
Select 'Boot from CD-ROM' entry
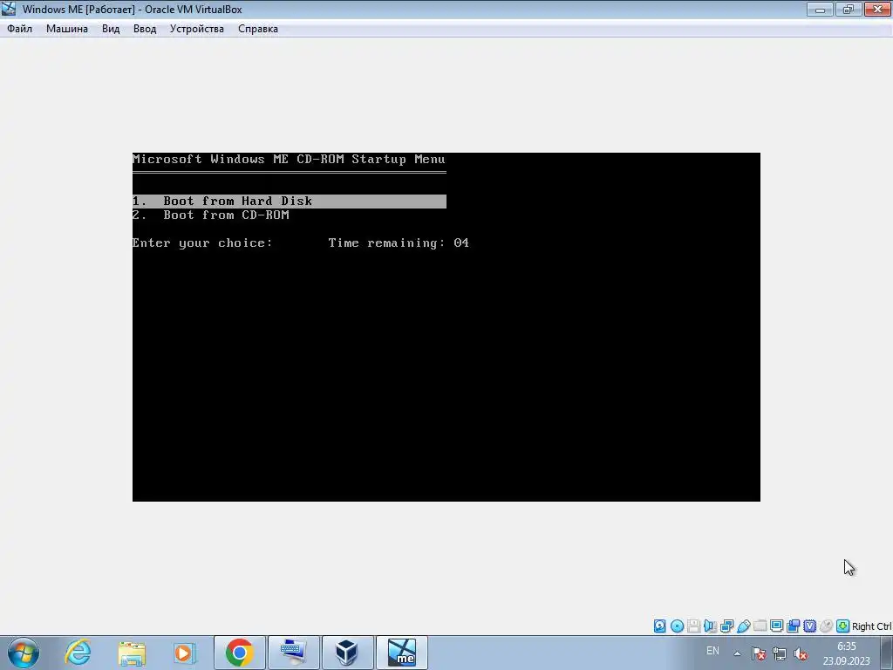(211, 215)
